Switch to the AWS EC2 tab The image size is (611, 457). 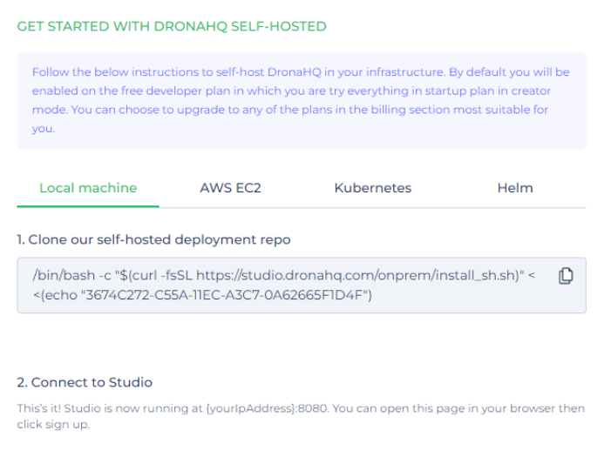tap(230, 188)
